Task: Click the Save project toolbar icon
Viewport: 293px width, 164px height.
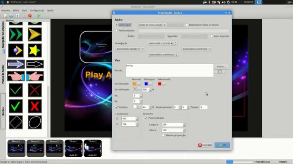Action: point(17,16)
